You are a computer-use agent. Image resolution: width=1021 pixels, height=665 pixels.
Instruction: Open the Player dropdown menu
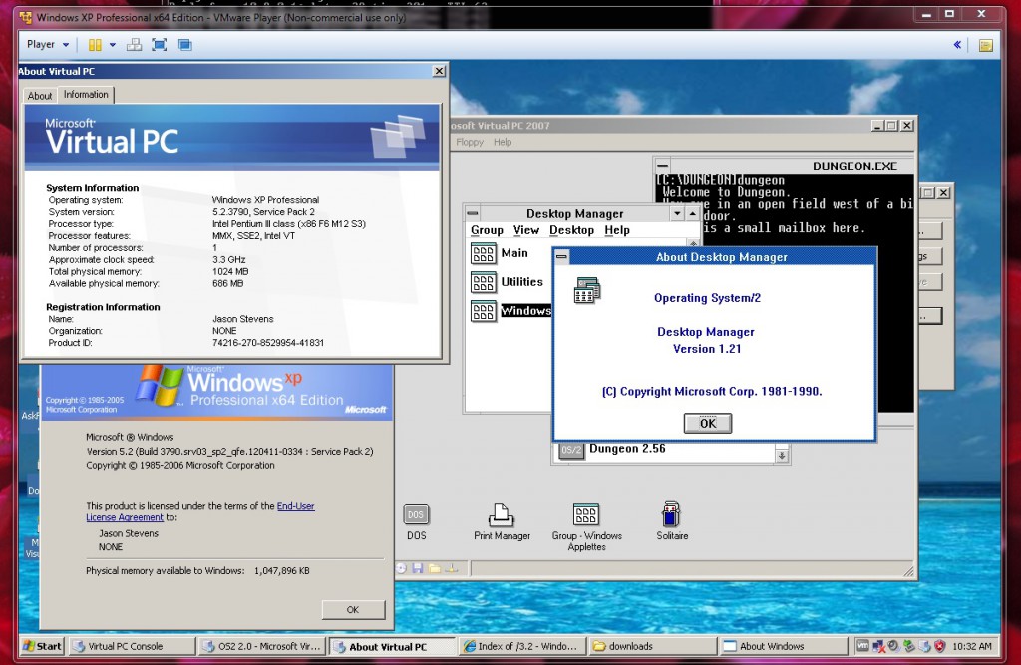[x=44, y=45]
